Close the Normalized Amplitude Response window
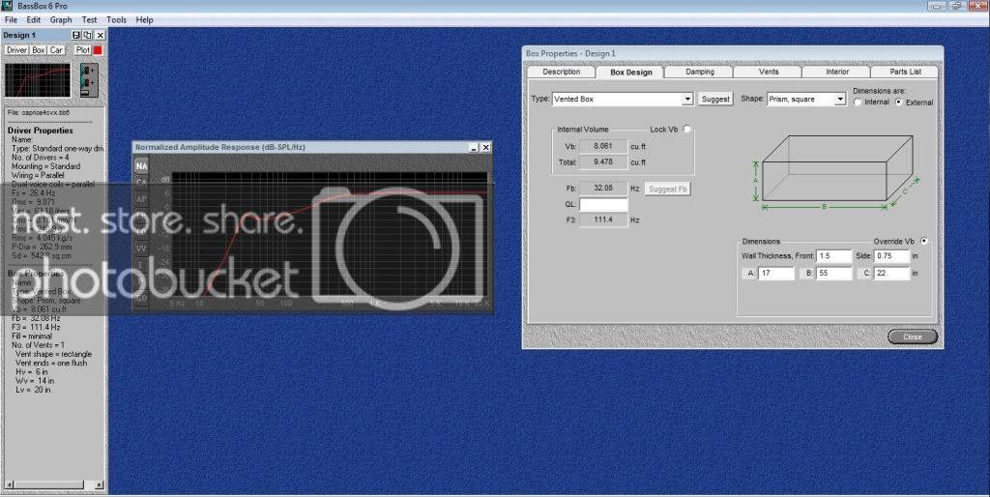Image resolution: width=990 pixels, height=497 pixels. coord(485,147)
